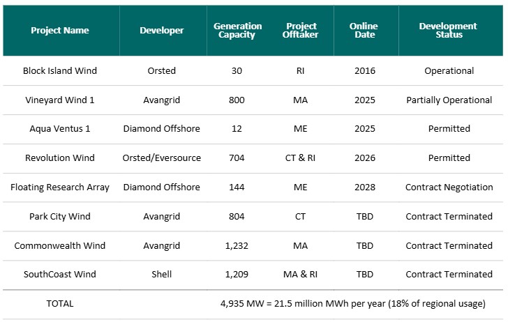
Task: Click the Partially Operational status cell
Action: [x=449, y=100]
